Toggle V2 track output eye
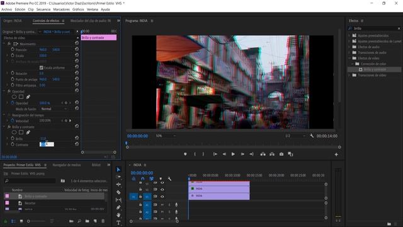Viewport: 403px width, 227px height. 162,189
